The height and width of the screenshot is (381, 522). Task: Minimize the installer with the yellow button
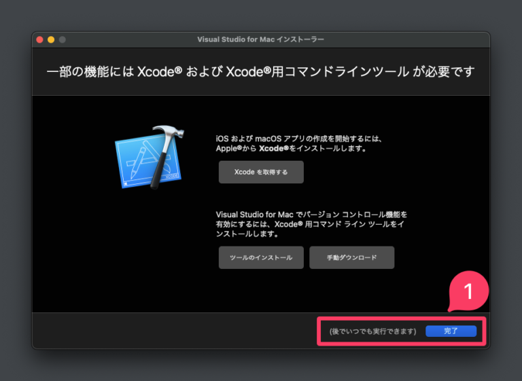(51, 39)
